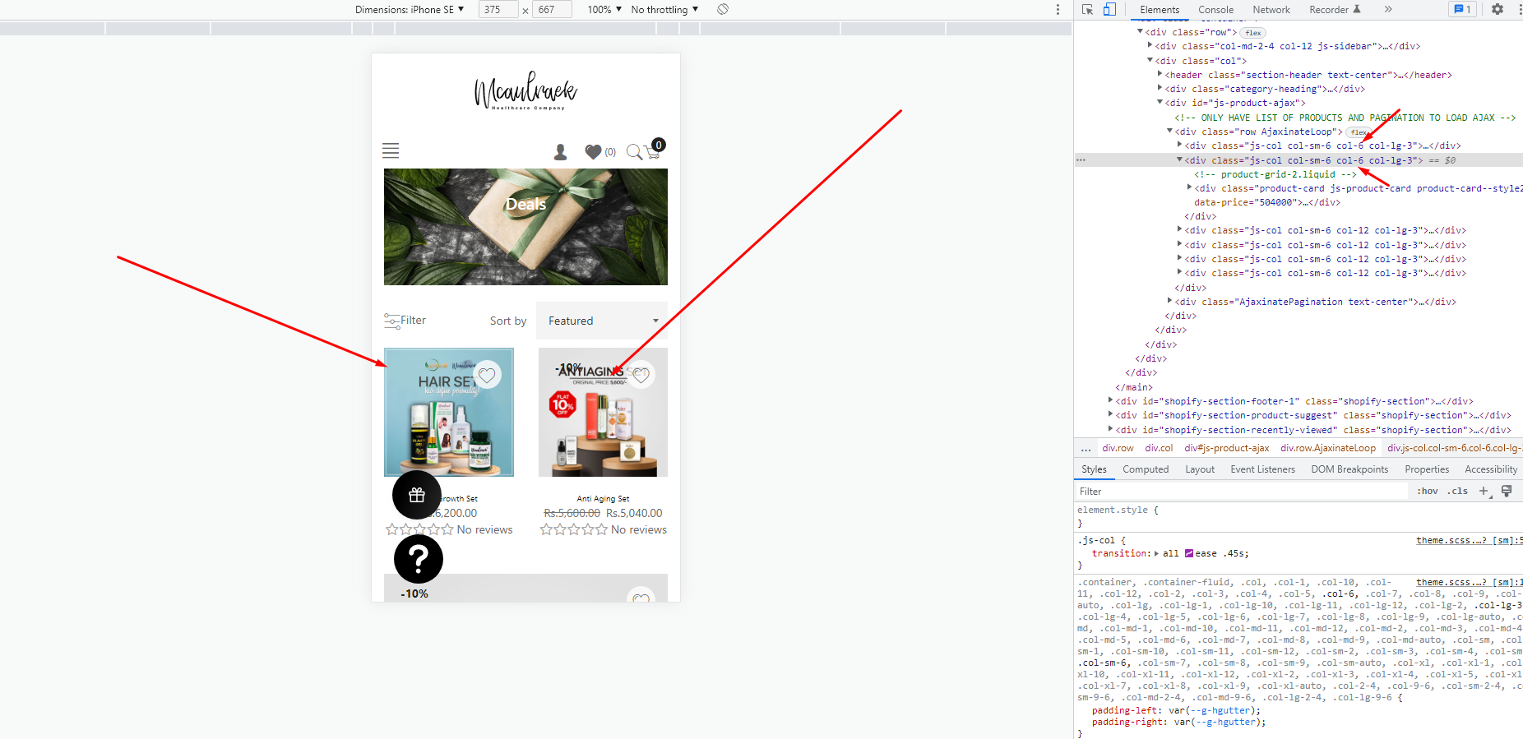
Task: Open the 100% zoom dropdown
Action: 604,9
